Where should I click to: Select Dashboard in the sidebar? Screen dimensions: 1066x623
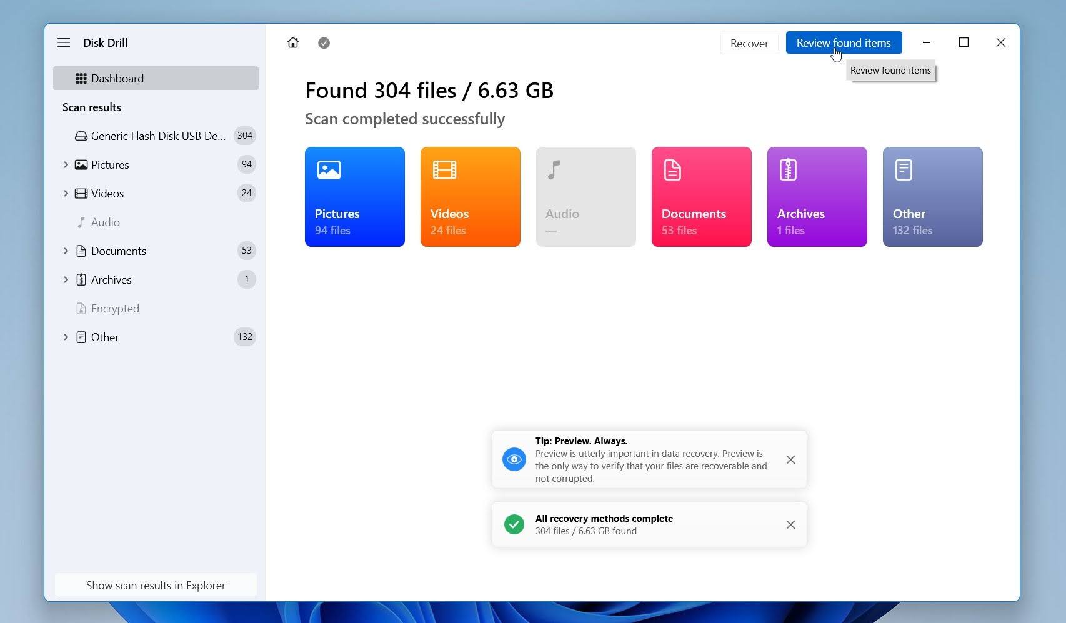[156, 78]
